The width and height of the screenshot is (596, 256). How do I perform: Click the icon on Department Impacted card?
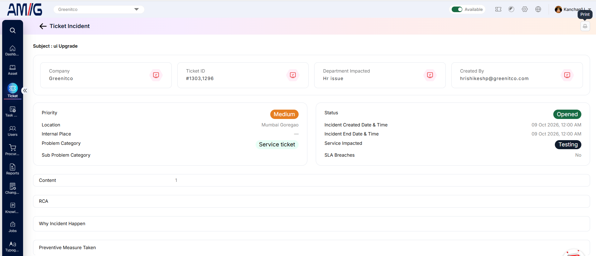click(430, 75)
